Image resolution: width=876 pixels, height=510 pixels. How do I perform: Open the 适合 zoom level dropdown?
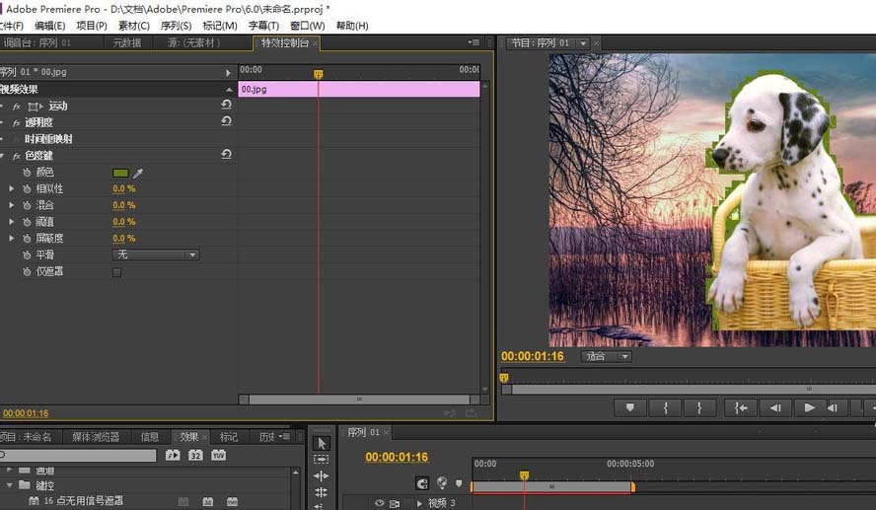pyautogui.click(x=606, y=357)
